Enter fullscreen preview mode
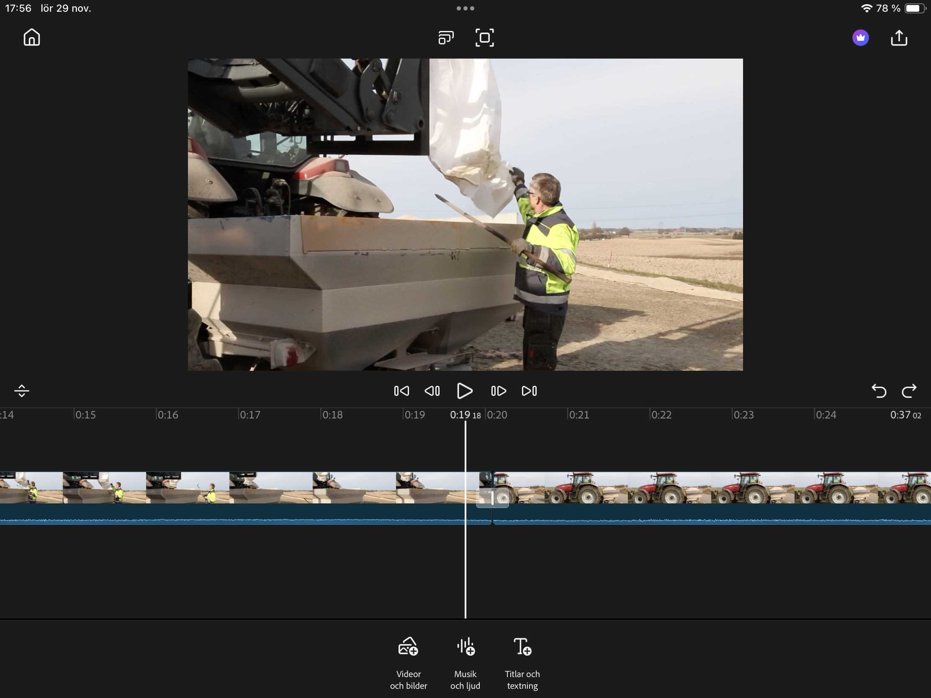The image size is (931, 698). pos(484,37)
